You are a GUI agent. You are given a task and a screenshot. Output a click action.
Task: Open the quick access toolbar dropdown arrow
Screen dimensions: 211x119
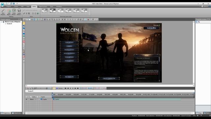click(x=17, y=4)
